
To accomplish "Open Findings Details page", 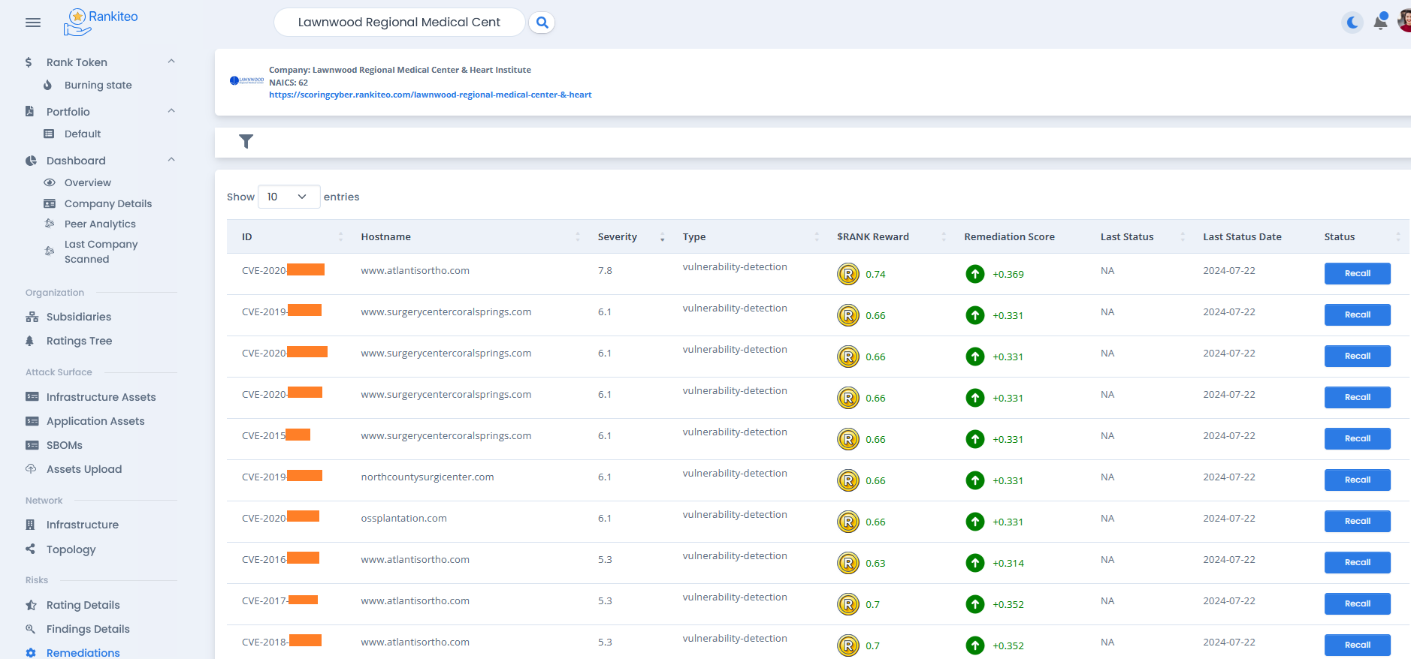I will click(x=88, y=629).
